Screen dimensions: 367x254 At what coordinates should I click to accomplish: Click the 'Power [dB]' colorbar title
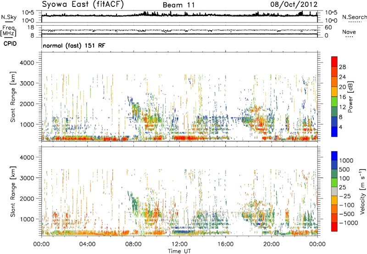[x=350, y=97]
